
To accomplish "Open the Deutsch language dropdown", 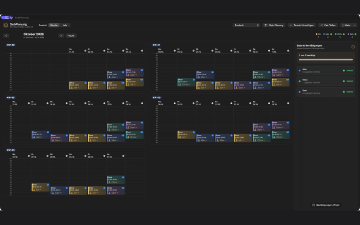I will tap(246, 25).
